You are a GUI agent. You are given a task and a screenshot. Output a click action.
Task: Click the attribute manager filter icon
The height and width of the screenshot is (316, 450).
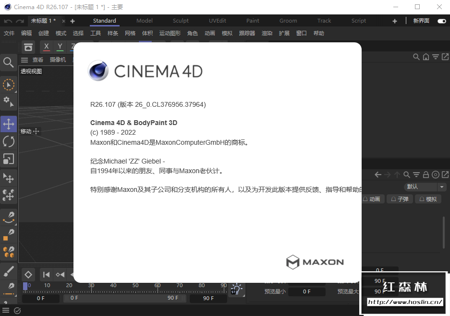click(416, 175)
